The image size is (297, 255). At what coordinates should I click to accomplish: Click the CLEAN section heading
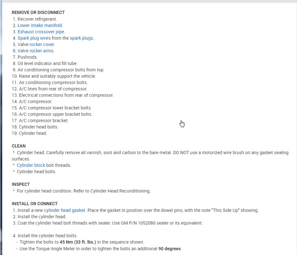point(19,146)
